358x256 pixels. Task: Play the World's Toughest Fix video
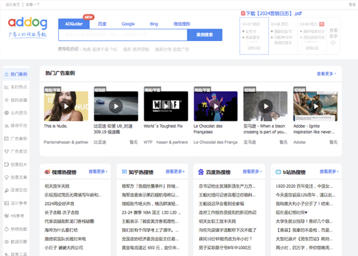166,106
